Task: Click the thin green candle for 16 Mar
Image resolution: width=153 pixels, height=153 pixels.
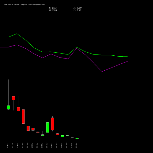Action: click(x=67, y=136)
